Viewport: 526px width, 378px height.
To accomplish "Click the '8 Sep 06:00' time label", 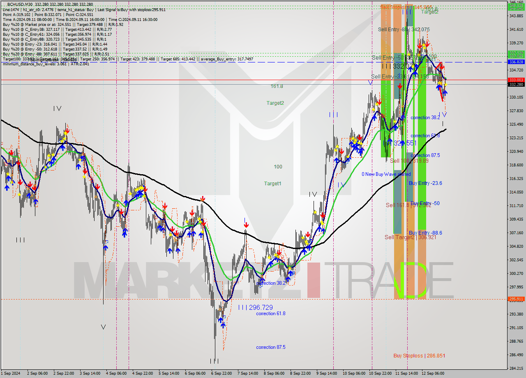I will pyautogui.click(x=274, y=373).
